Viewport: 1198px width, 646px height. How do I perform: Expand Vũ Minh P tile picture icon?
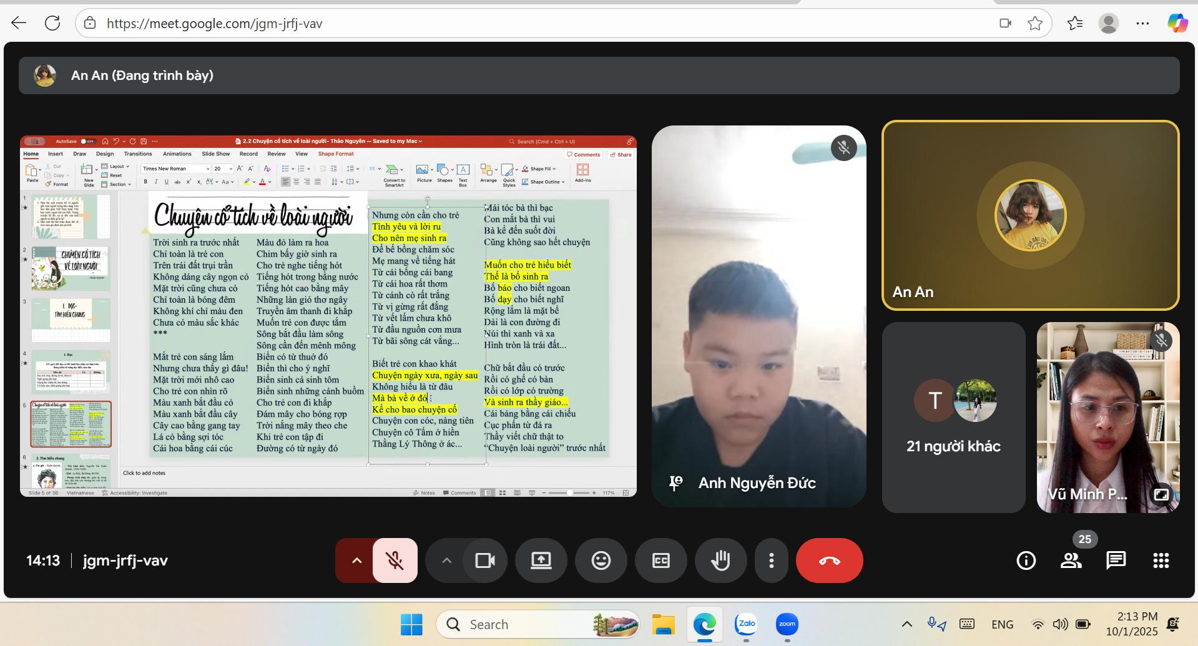(x=1161, y=494)
